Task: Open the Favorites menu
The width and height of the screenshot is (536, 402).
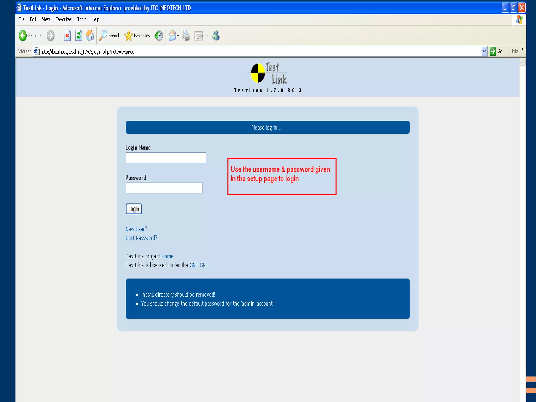Action: pos(63,19)
